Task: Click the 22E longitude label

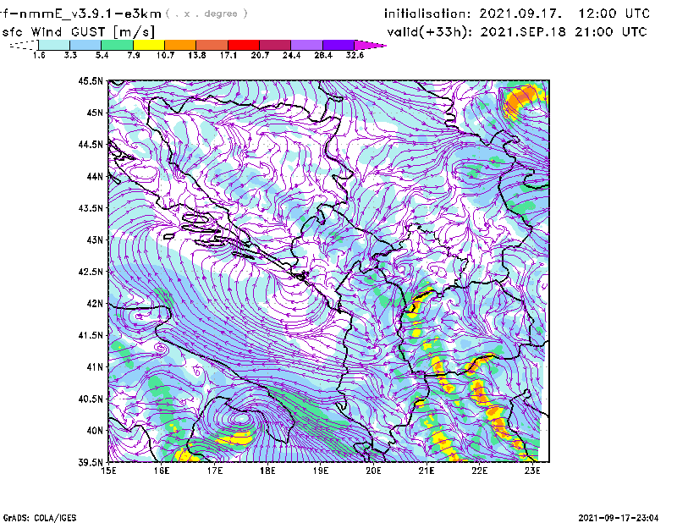Action: pyautogui.click(x=479, y=471)
